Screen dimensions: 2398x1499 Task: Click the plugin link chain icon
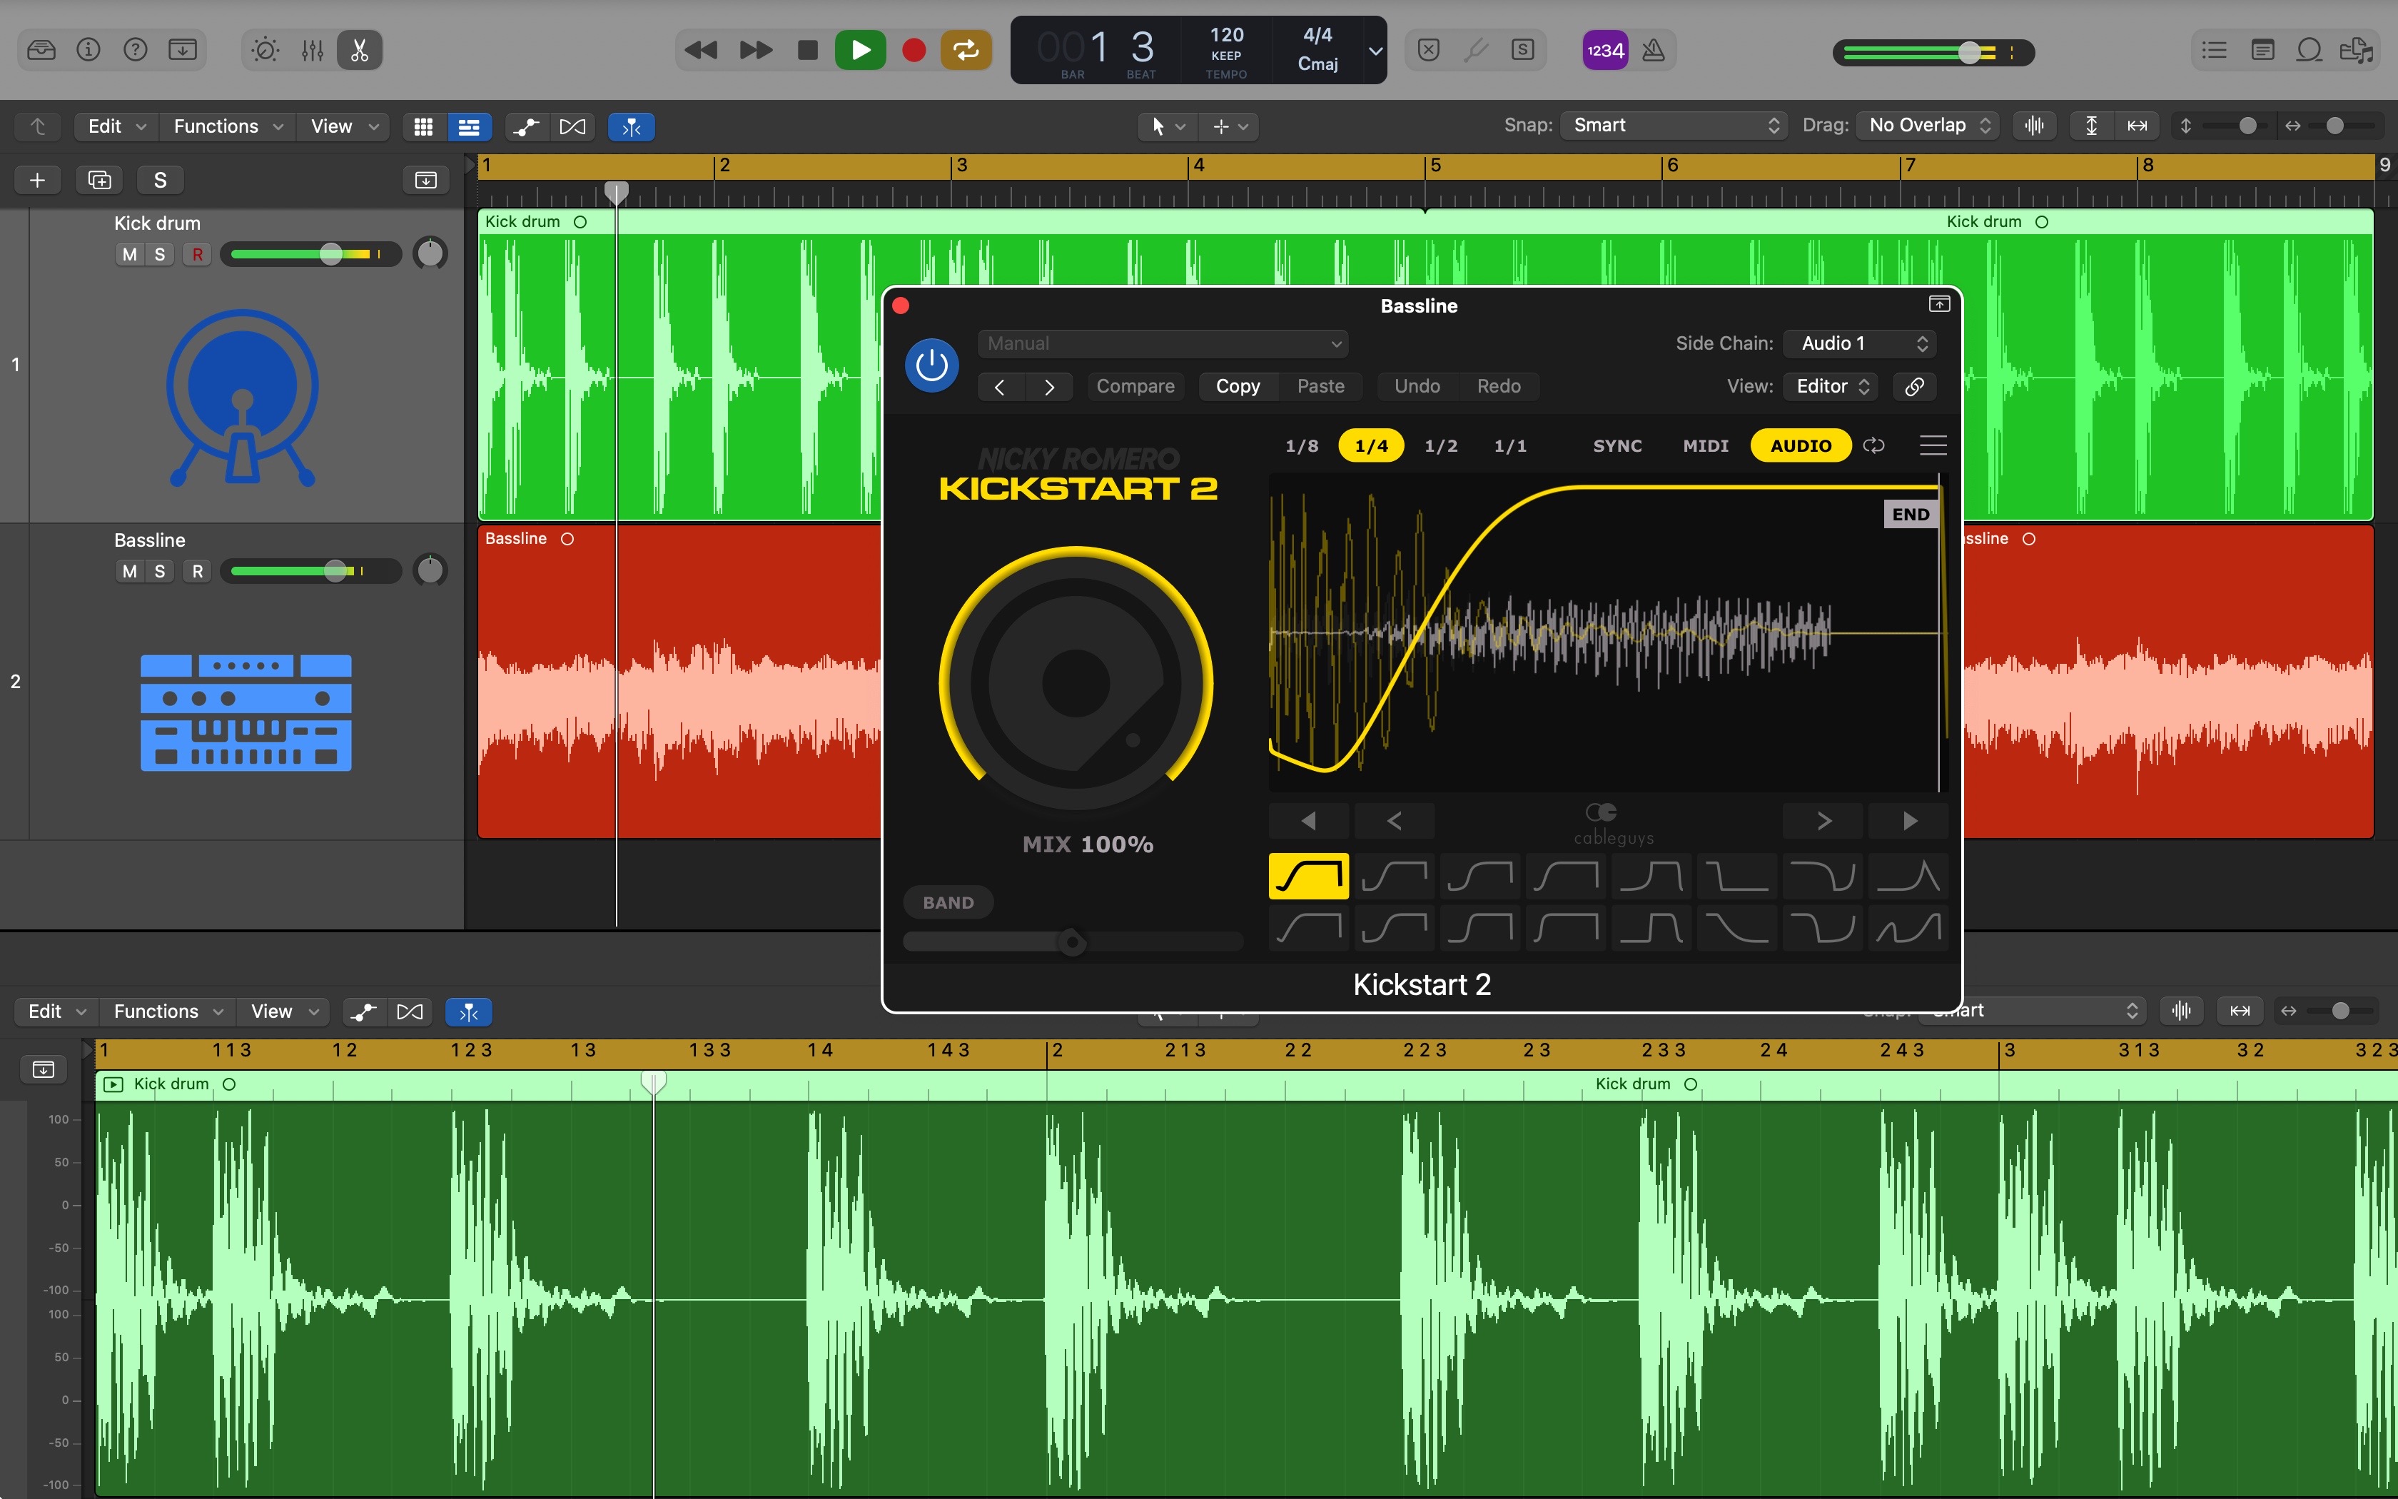tap(1914, 385)
